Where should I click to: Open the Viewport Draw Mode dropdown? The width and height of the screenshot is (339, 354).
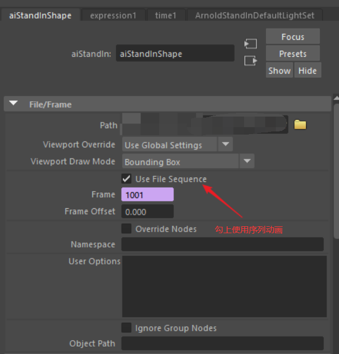pyautogui.click(x=247, y=162)
